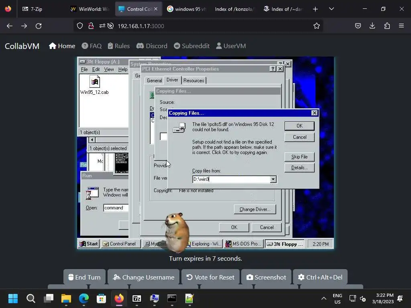Open the File menu in Floppy window
411x308 pixels.
click(x=84, y=69)
